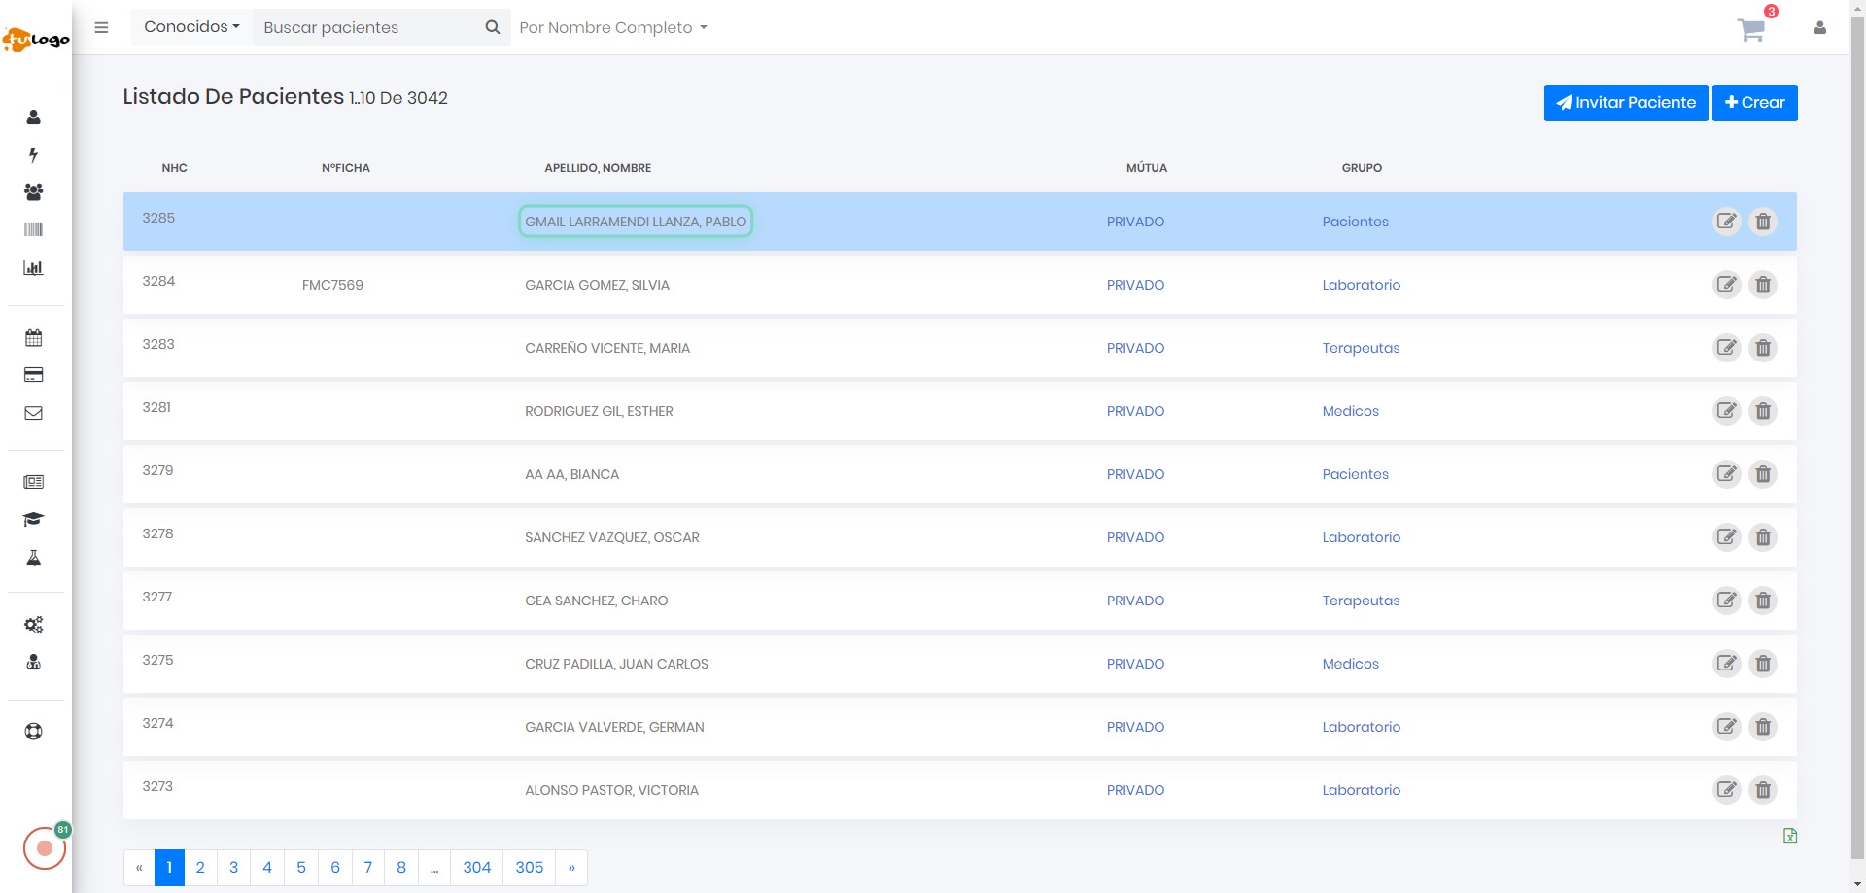Edit patient GEA SANCHEZ, CHARO
The width and height of the screenshot is (1866, 893).
pos(1726,601)
